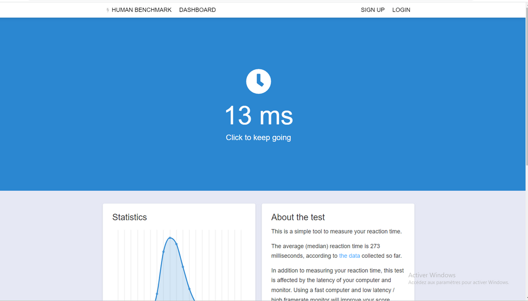This screenshot has height=301, width=528.
Task: Click the scrollbar down arrow
Action: pos(526,298)
